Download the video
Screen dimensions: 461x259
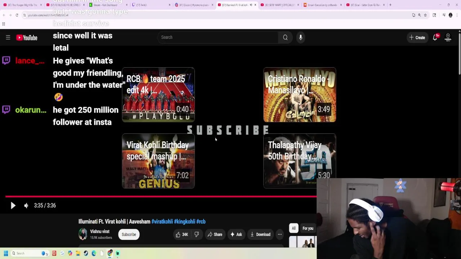(x=260, y=235)
